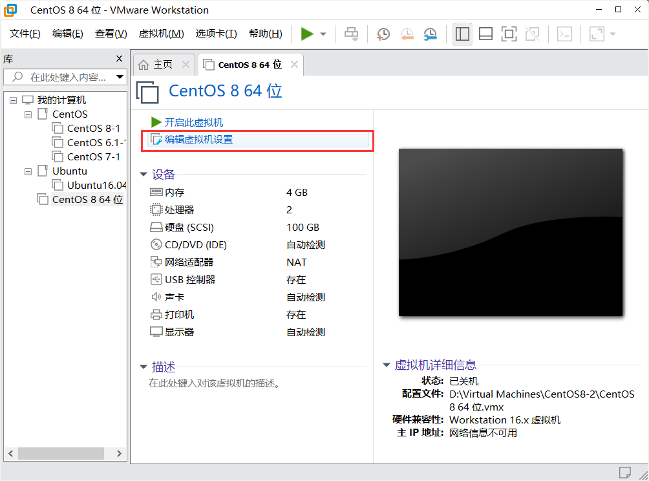Click the CD/DVD (IDE) device icon
Viewport: 649px width, 481px height.
(x=156, y=244)
